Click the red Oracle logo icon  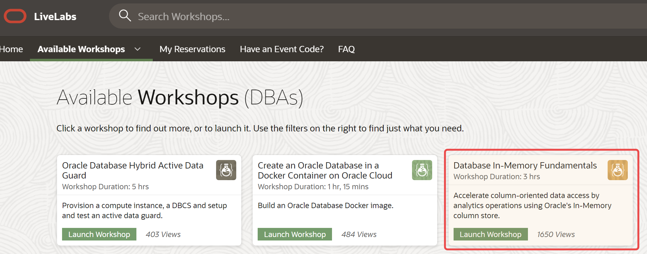[15, 16]
